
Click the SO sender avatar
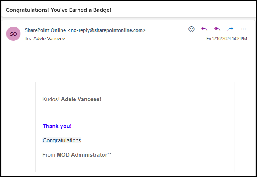click(13, 34)
